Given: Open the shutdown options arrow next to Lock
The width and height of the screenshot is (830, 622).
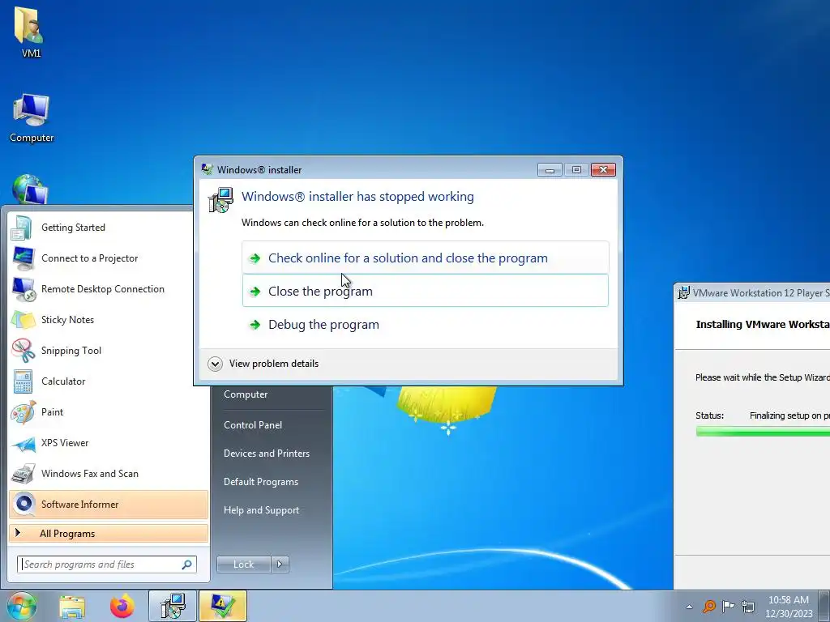Looking at the screenshot, I should tap(280, 564).
